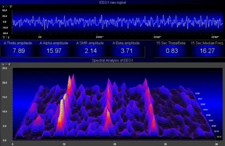Click the Theta amplitude value 7.89
Viewport: 225px width, 146px height.
(x=19, y=51)
